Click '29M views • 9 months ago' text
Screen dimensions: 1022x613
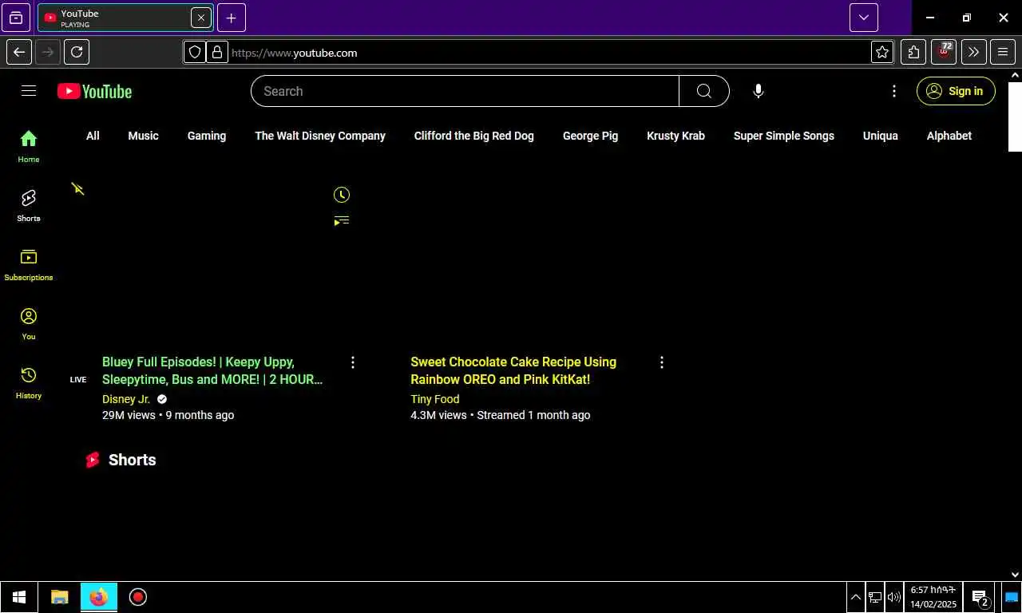[168, 415]
